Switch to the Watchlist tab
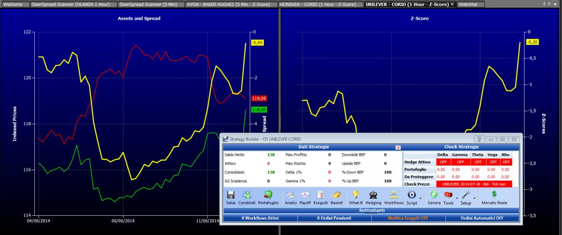Image resolution: width=562 pixels, height=235 pixels. (470, 4)
